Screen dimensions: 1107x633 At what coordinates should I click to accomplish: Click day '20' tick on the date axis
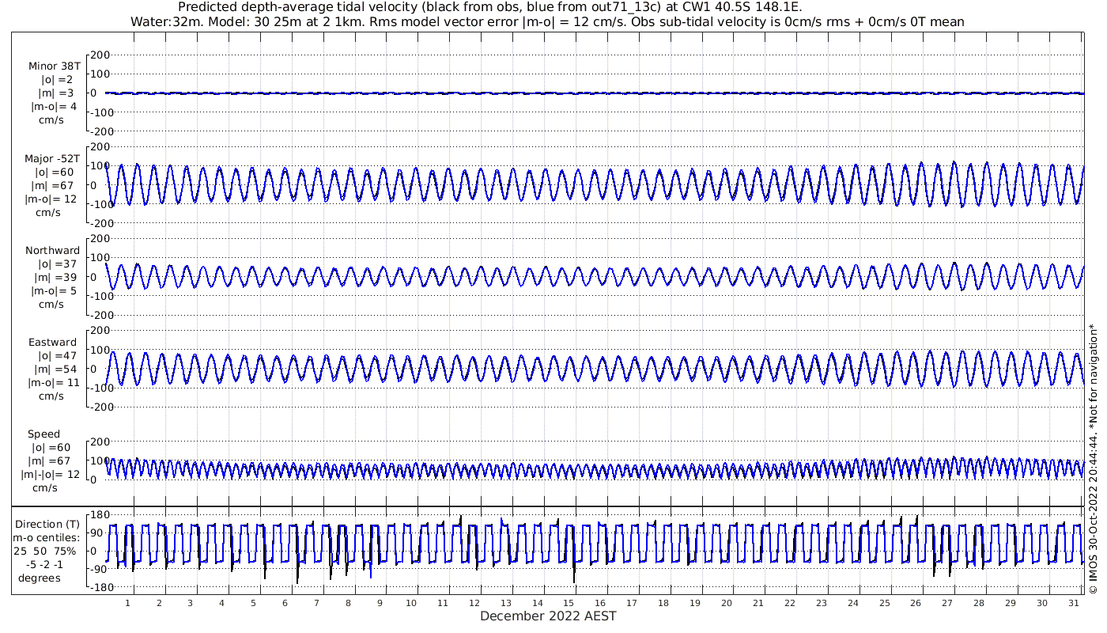[x=726, y=603]
